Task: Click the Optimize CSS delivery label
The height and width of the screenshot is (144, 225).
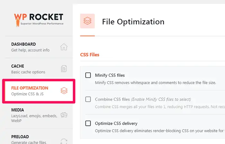Action: pyautogui.click(x=116, y=123)
